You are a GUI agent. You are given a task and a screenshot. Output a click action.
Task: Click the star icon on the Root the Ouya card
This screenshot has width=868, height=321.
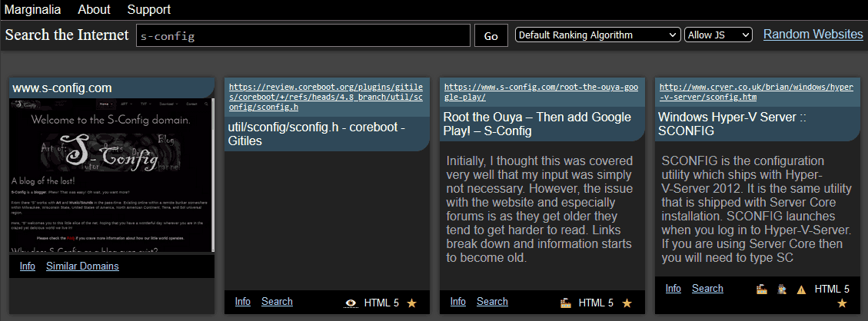pyautogui.click(x=627, y=303)
